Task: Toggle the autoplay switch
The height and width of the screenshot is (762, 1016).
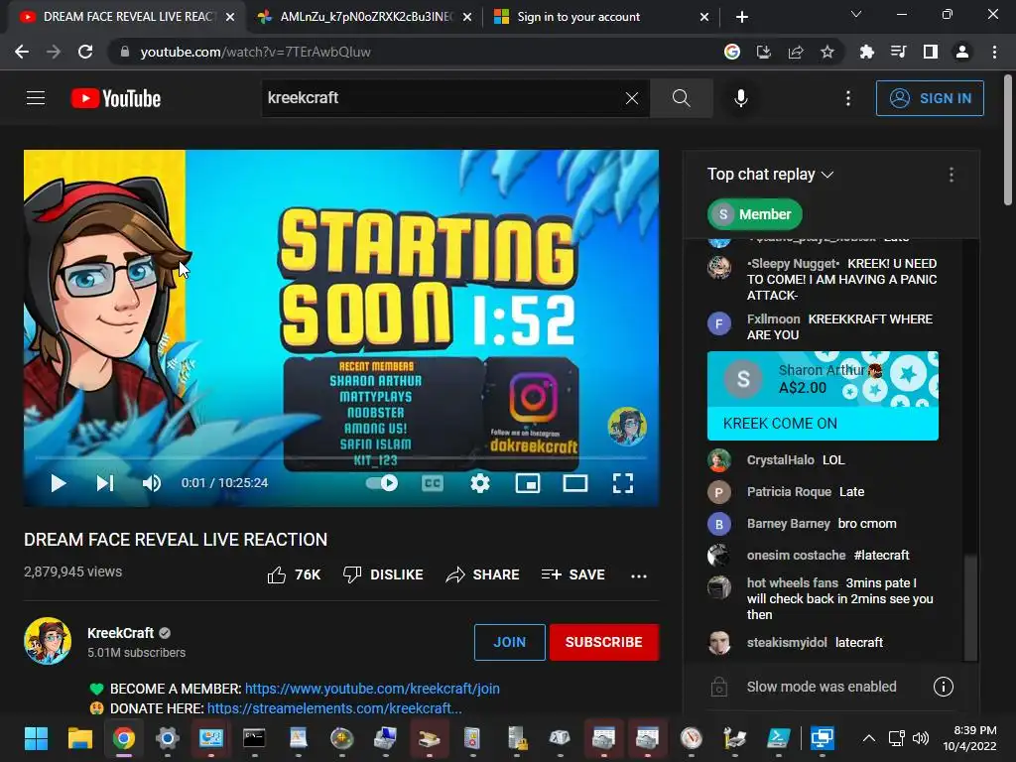Action: 382,483
